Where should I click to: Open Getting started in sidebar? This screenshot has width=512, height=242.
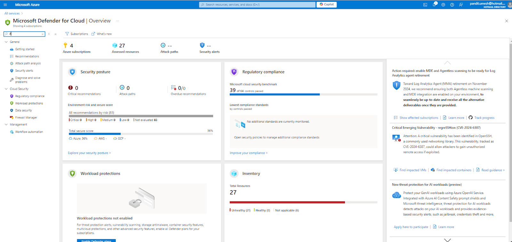click(25, 49)
